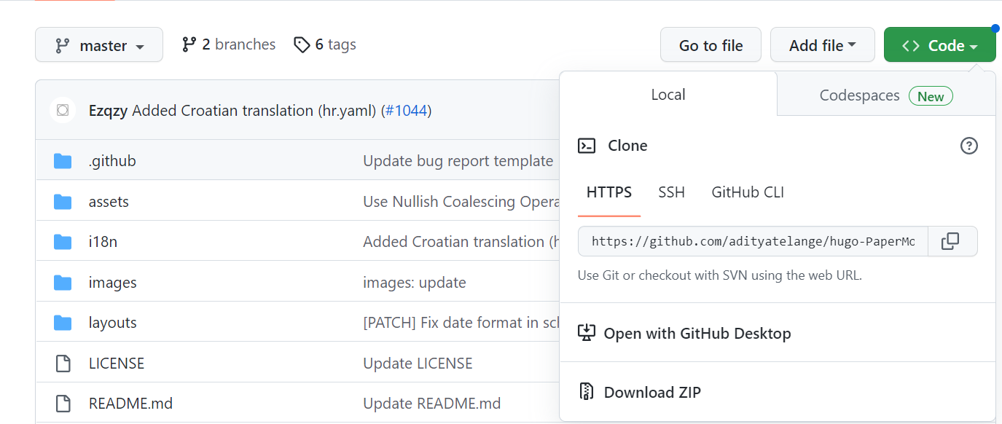Click the i18n folder icon
The height and width of the screenshot is (424, 1002).
coord(63,242)
